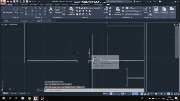
Task: Toggle layer on/off lightbulb icon
Action: pos(77,8)
